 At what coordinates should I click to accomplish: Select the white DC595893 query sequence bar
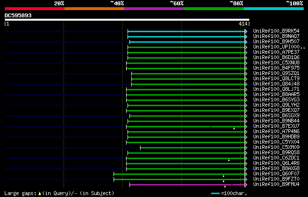pyautogui.click(x=127, y=20)
